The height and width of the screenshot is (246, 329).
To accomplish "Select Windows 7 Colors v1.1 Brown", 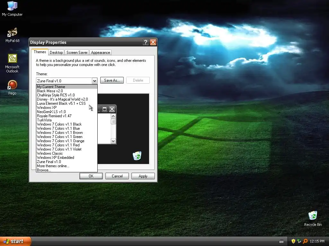I will tap(67, 133).
